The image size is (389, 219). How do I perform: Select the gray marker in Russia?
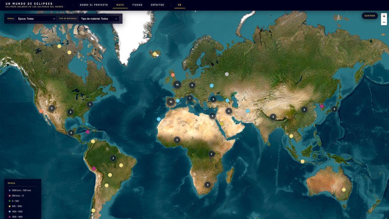pyautogui.click(x=227, y=74)
